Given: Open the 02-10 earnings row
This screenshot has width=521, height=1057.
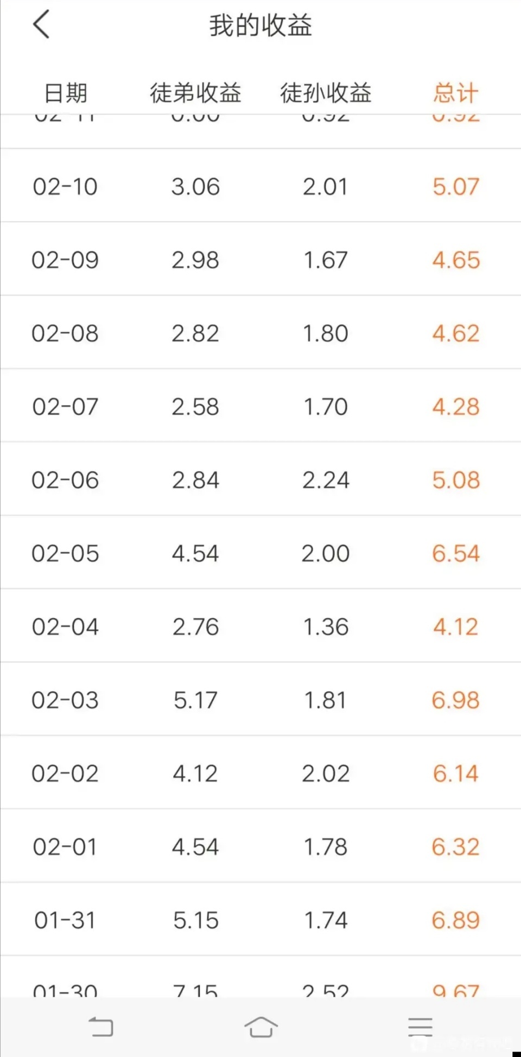Looking at the screenshot, I should point(260,186).
